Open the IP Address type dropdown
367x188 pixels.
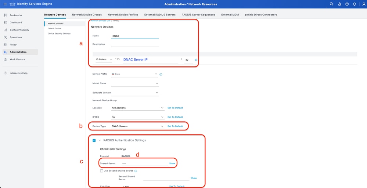[x=104, y=60]
